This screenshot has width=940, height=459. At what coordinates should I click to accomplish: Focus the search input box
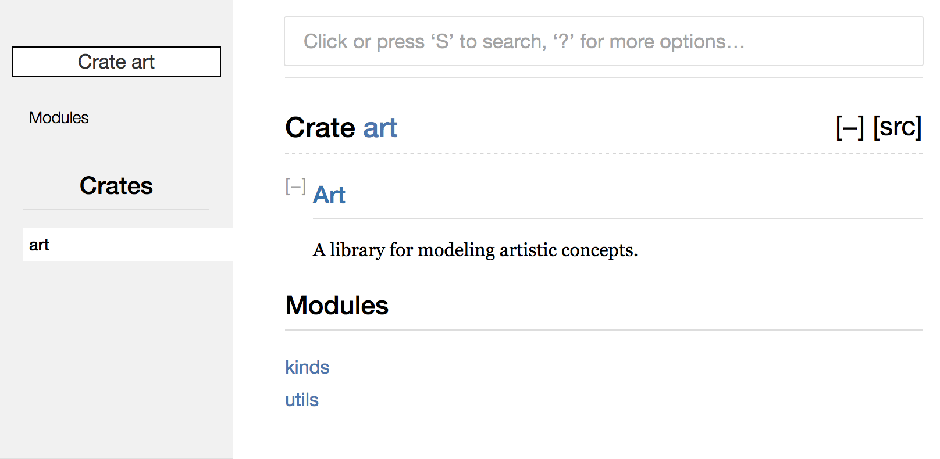(x=603, y=41)
